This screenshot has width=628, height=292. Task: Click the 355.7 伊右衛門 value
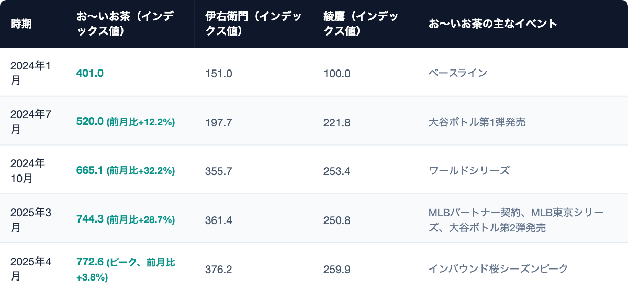pyautogui.click(x=219, y=171)
